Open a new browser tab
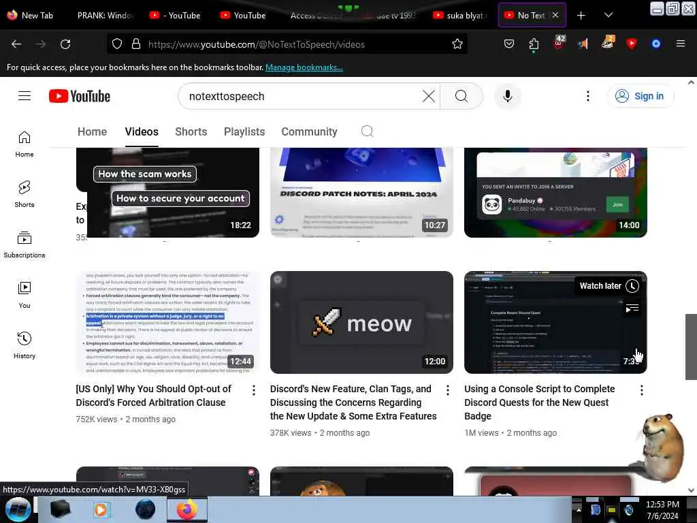Screen dimensions: 697x523 point(581,16)
